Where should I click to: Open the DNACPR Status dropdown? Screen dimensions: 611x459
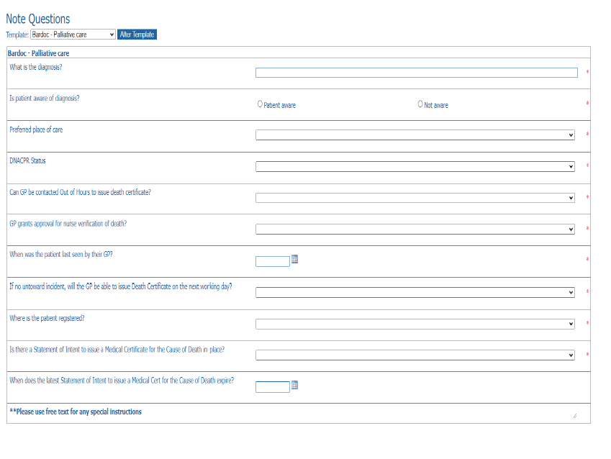click(415, 167)
